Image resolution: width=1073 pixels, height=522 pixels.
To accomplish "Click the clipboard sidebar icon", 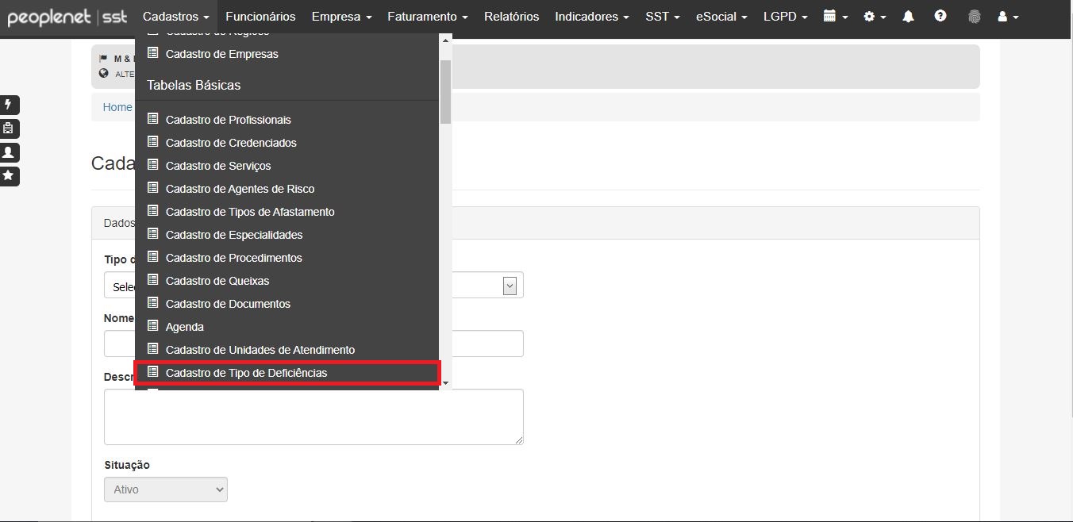I will pyautogui.click(x=9, y=129).
